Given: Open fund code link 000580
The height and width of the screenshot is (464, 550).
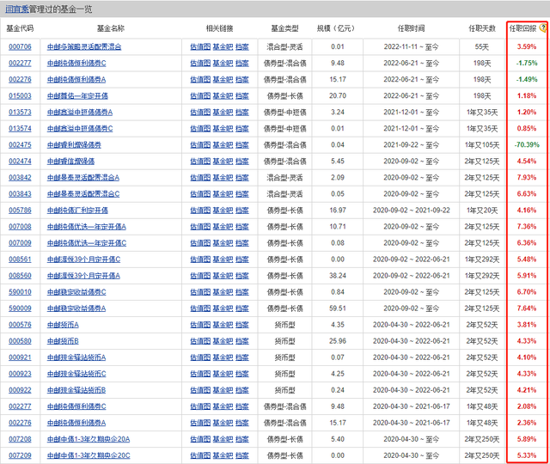Looking at the screenshot, I should [x=20, y=341].
